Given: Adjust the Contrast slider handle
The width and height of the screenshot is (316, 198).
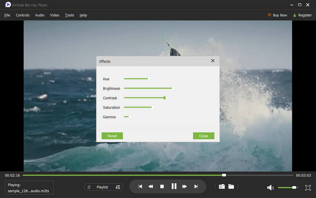Looking at the screenshot, I should tap(165, 98).
